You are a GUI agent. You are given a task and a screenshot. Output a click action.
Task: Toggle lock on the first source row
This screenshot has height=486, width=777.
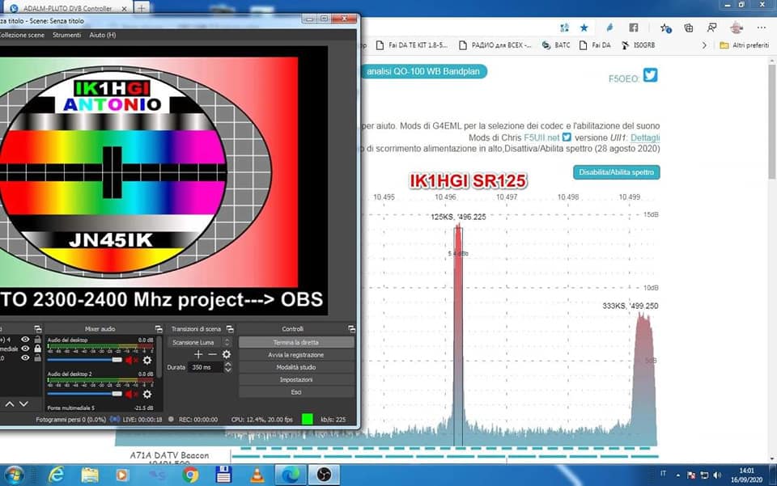(x=38, y=340)
